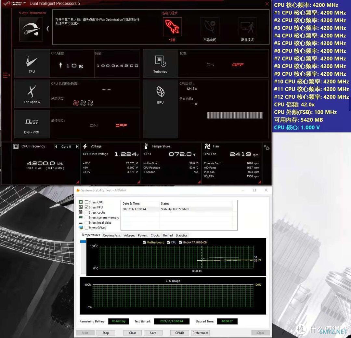Screen dimensions: 351x338
Task: Select the Away mode icon
Action: click(247, 27)
